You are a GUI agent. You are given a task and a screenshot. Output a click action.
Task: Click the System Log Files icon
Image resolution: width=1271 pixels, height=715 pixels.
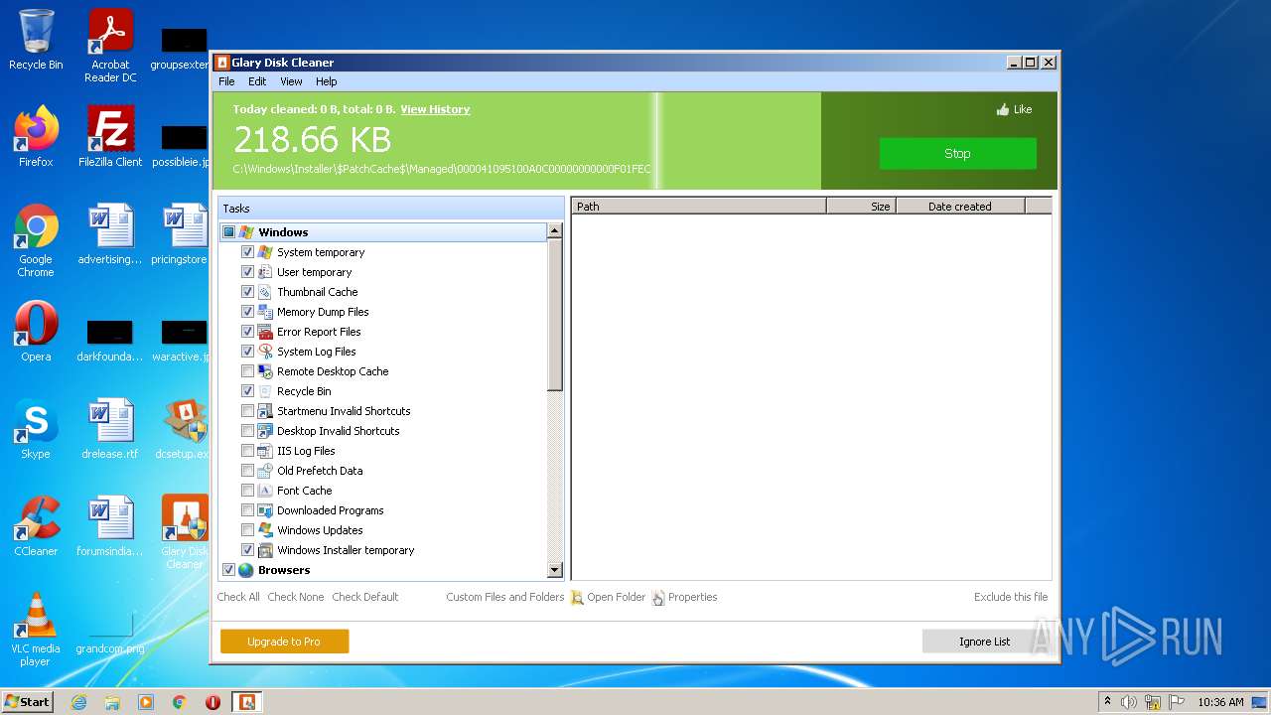265,352
